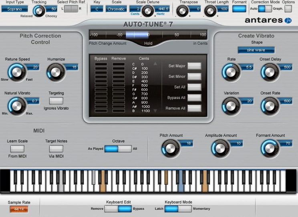Click the Pitch Amount value 18
This screenshot has width=298, height=217.
coord(186,143)
